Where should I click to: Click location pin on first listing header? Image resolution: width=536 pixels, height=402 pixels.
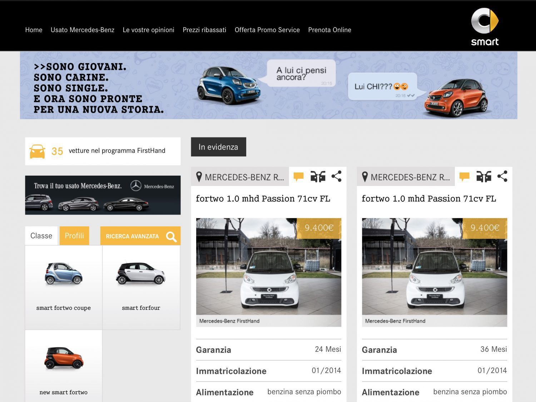coord(199,177)
